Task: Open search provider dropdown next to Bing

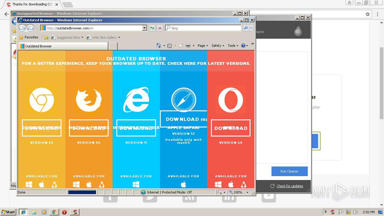Action: click(x=251, y=28)
